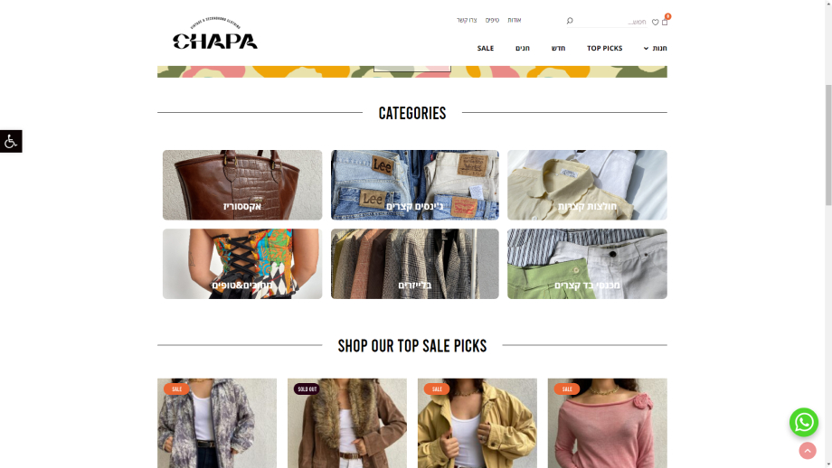The image size is (832, 468).
Task: Open the Lee jeans shorts category
Action: click(x=415, y=185)
